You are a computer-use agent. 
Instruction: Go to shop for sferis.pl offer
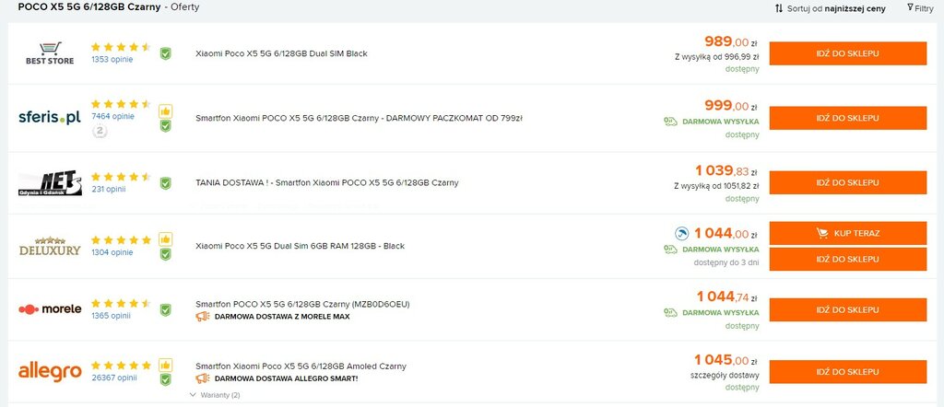click(x=848, y=118)
